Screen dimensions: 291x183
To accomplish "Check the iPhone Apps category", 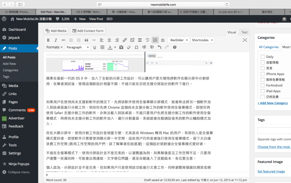I will coord(263,74).
